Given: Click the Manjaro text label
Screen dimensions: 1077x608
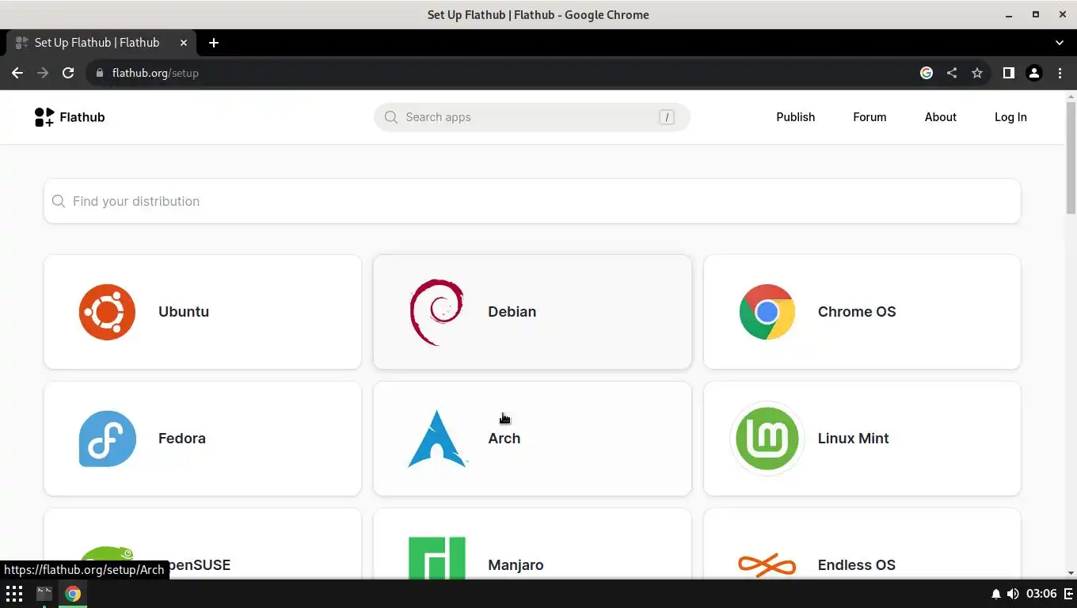Looking at the screenshot, I should pyautogui.click(x=516, y=565).
